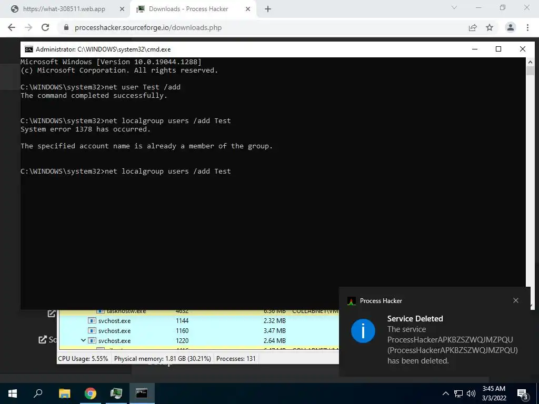Click cmd.exe title bar icon
The image size is (539, 404).
[29, 49]
